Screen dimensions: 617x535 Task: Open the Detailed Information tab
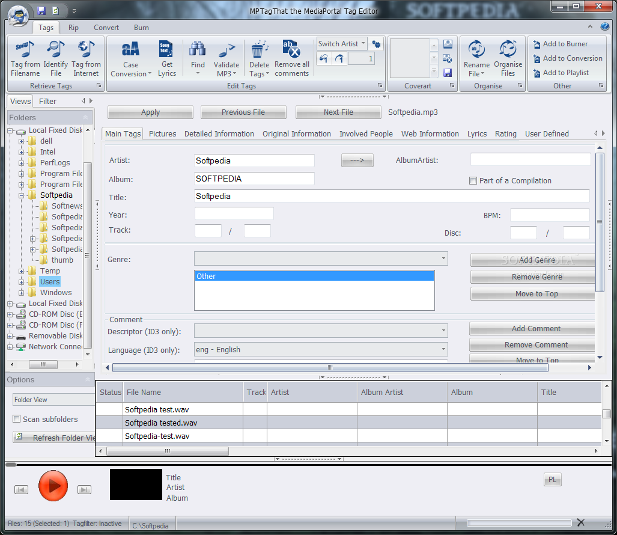pos(219,134)
